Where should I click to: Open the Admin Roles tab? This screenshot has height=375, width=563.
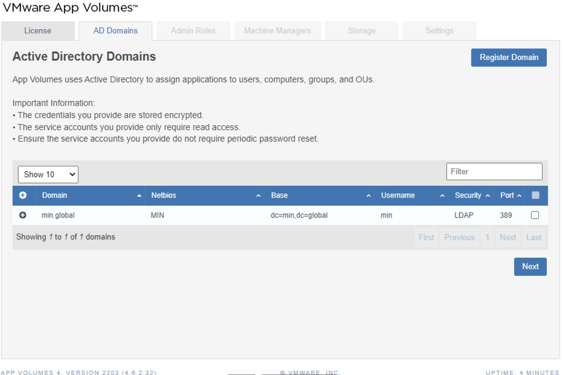pyautogui.click(x=193, y=31)
